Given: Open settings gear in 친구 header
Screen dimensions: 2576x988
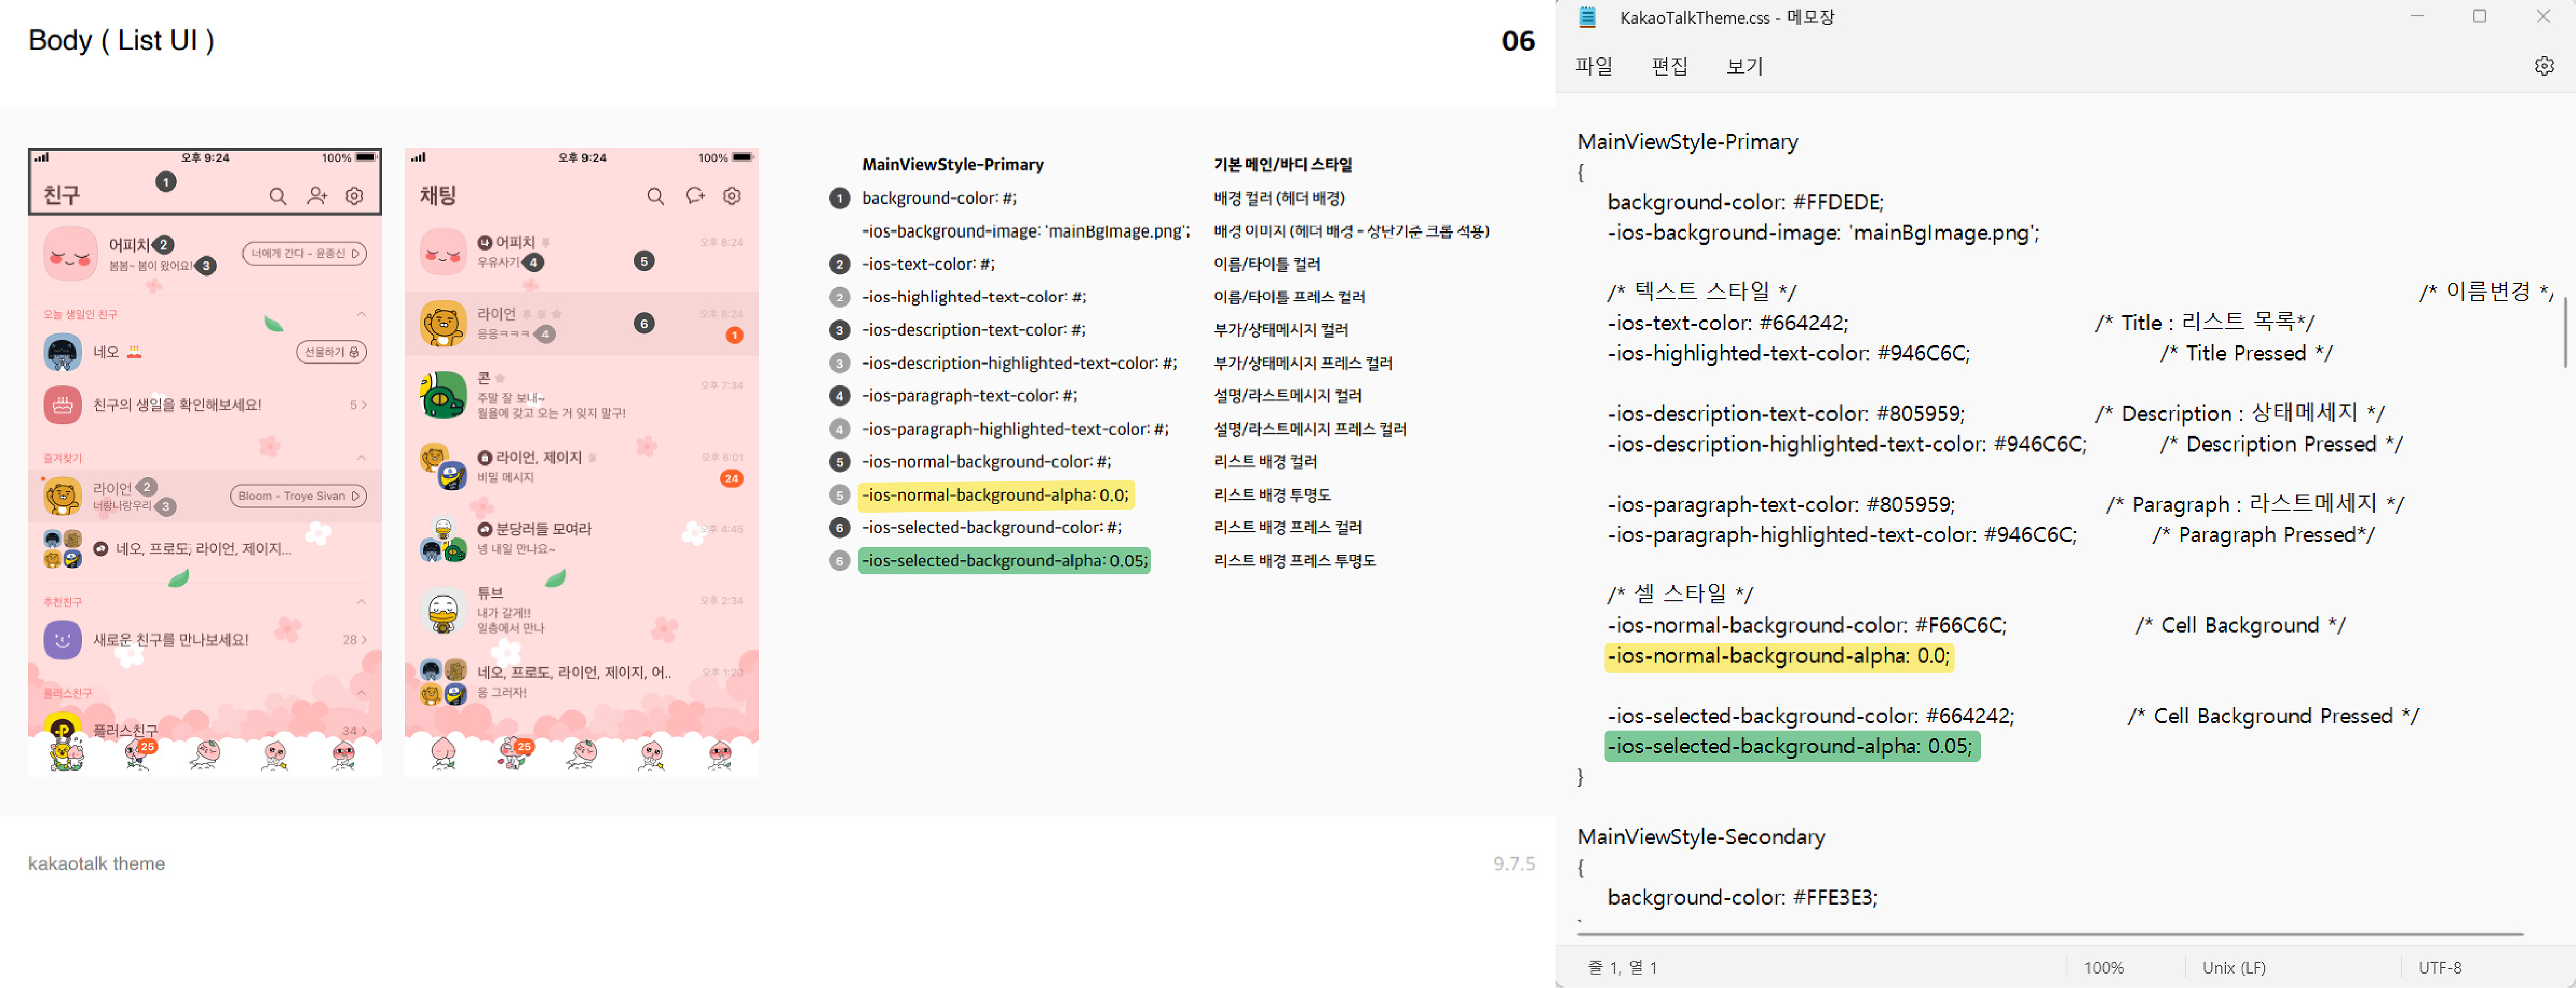Looking at the screenshot, I should (354, 197).
